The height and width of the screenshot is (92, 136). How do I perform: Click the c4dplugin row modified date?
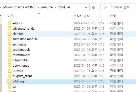(x=89, y=81)
